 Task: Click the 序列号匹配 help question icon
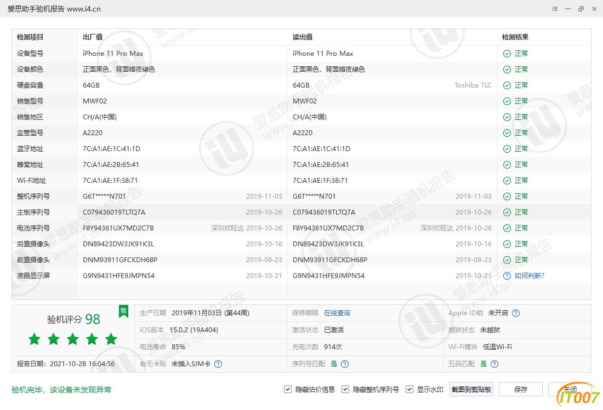point(345,364)
